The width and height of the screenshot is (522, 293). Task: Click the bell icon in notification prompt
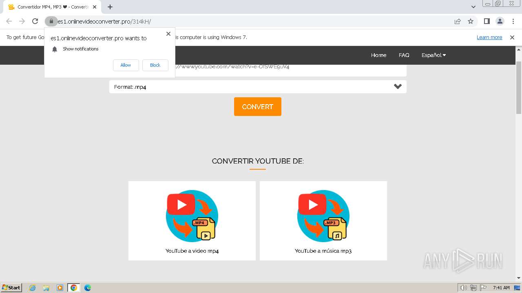point(55,49)
